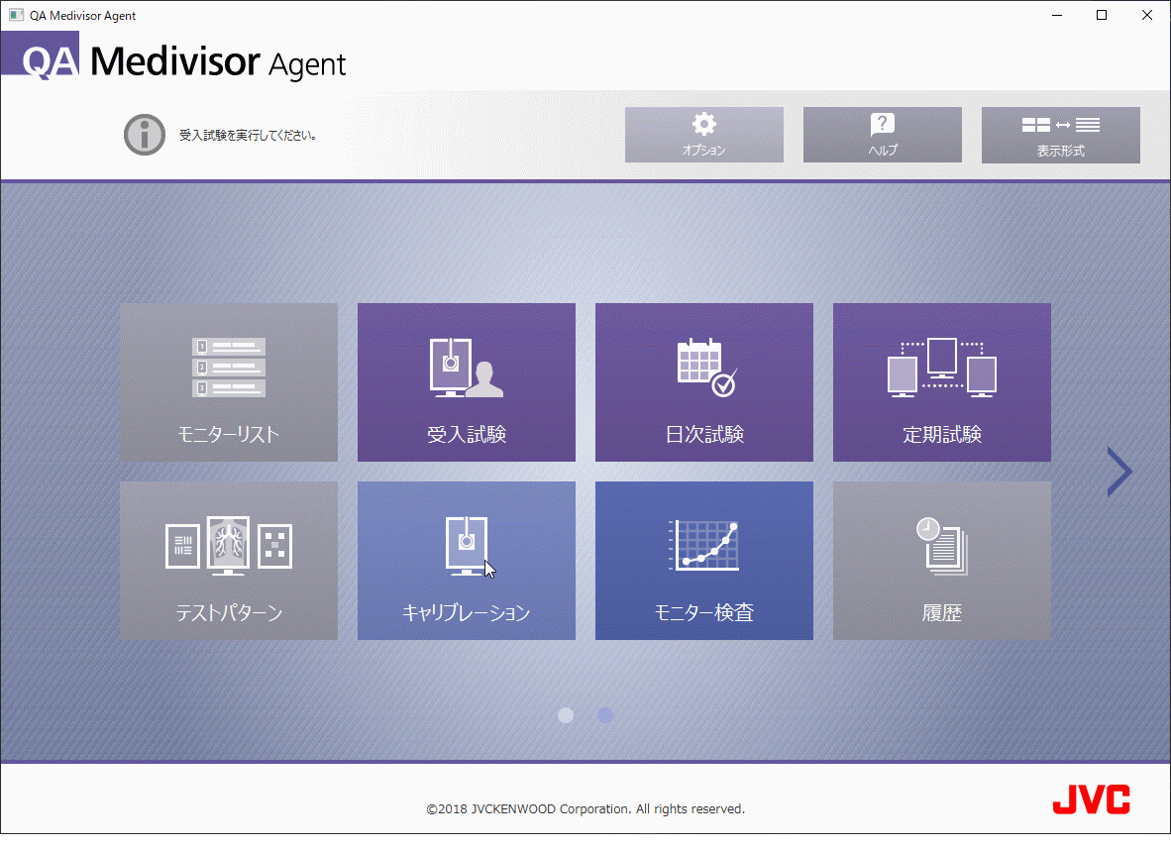The height and width of the screenshot is (852, 1171).
Task: Open オプション settings button
Action: point(704,135)
